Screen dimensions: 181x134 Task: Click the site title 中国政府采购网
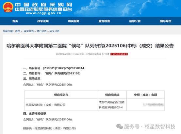coord(44,5)
